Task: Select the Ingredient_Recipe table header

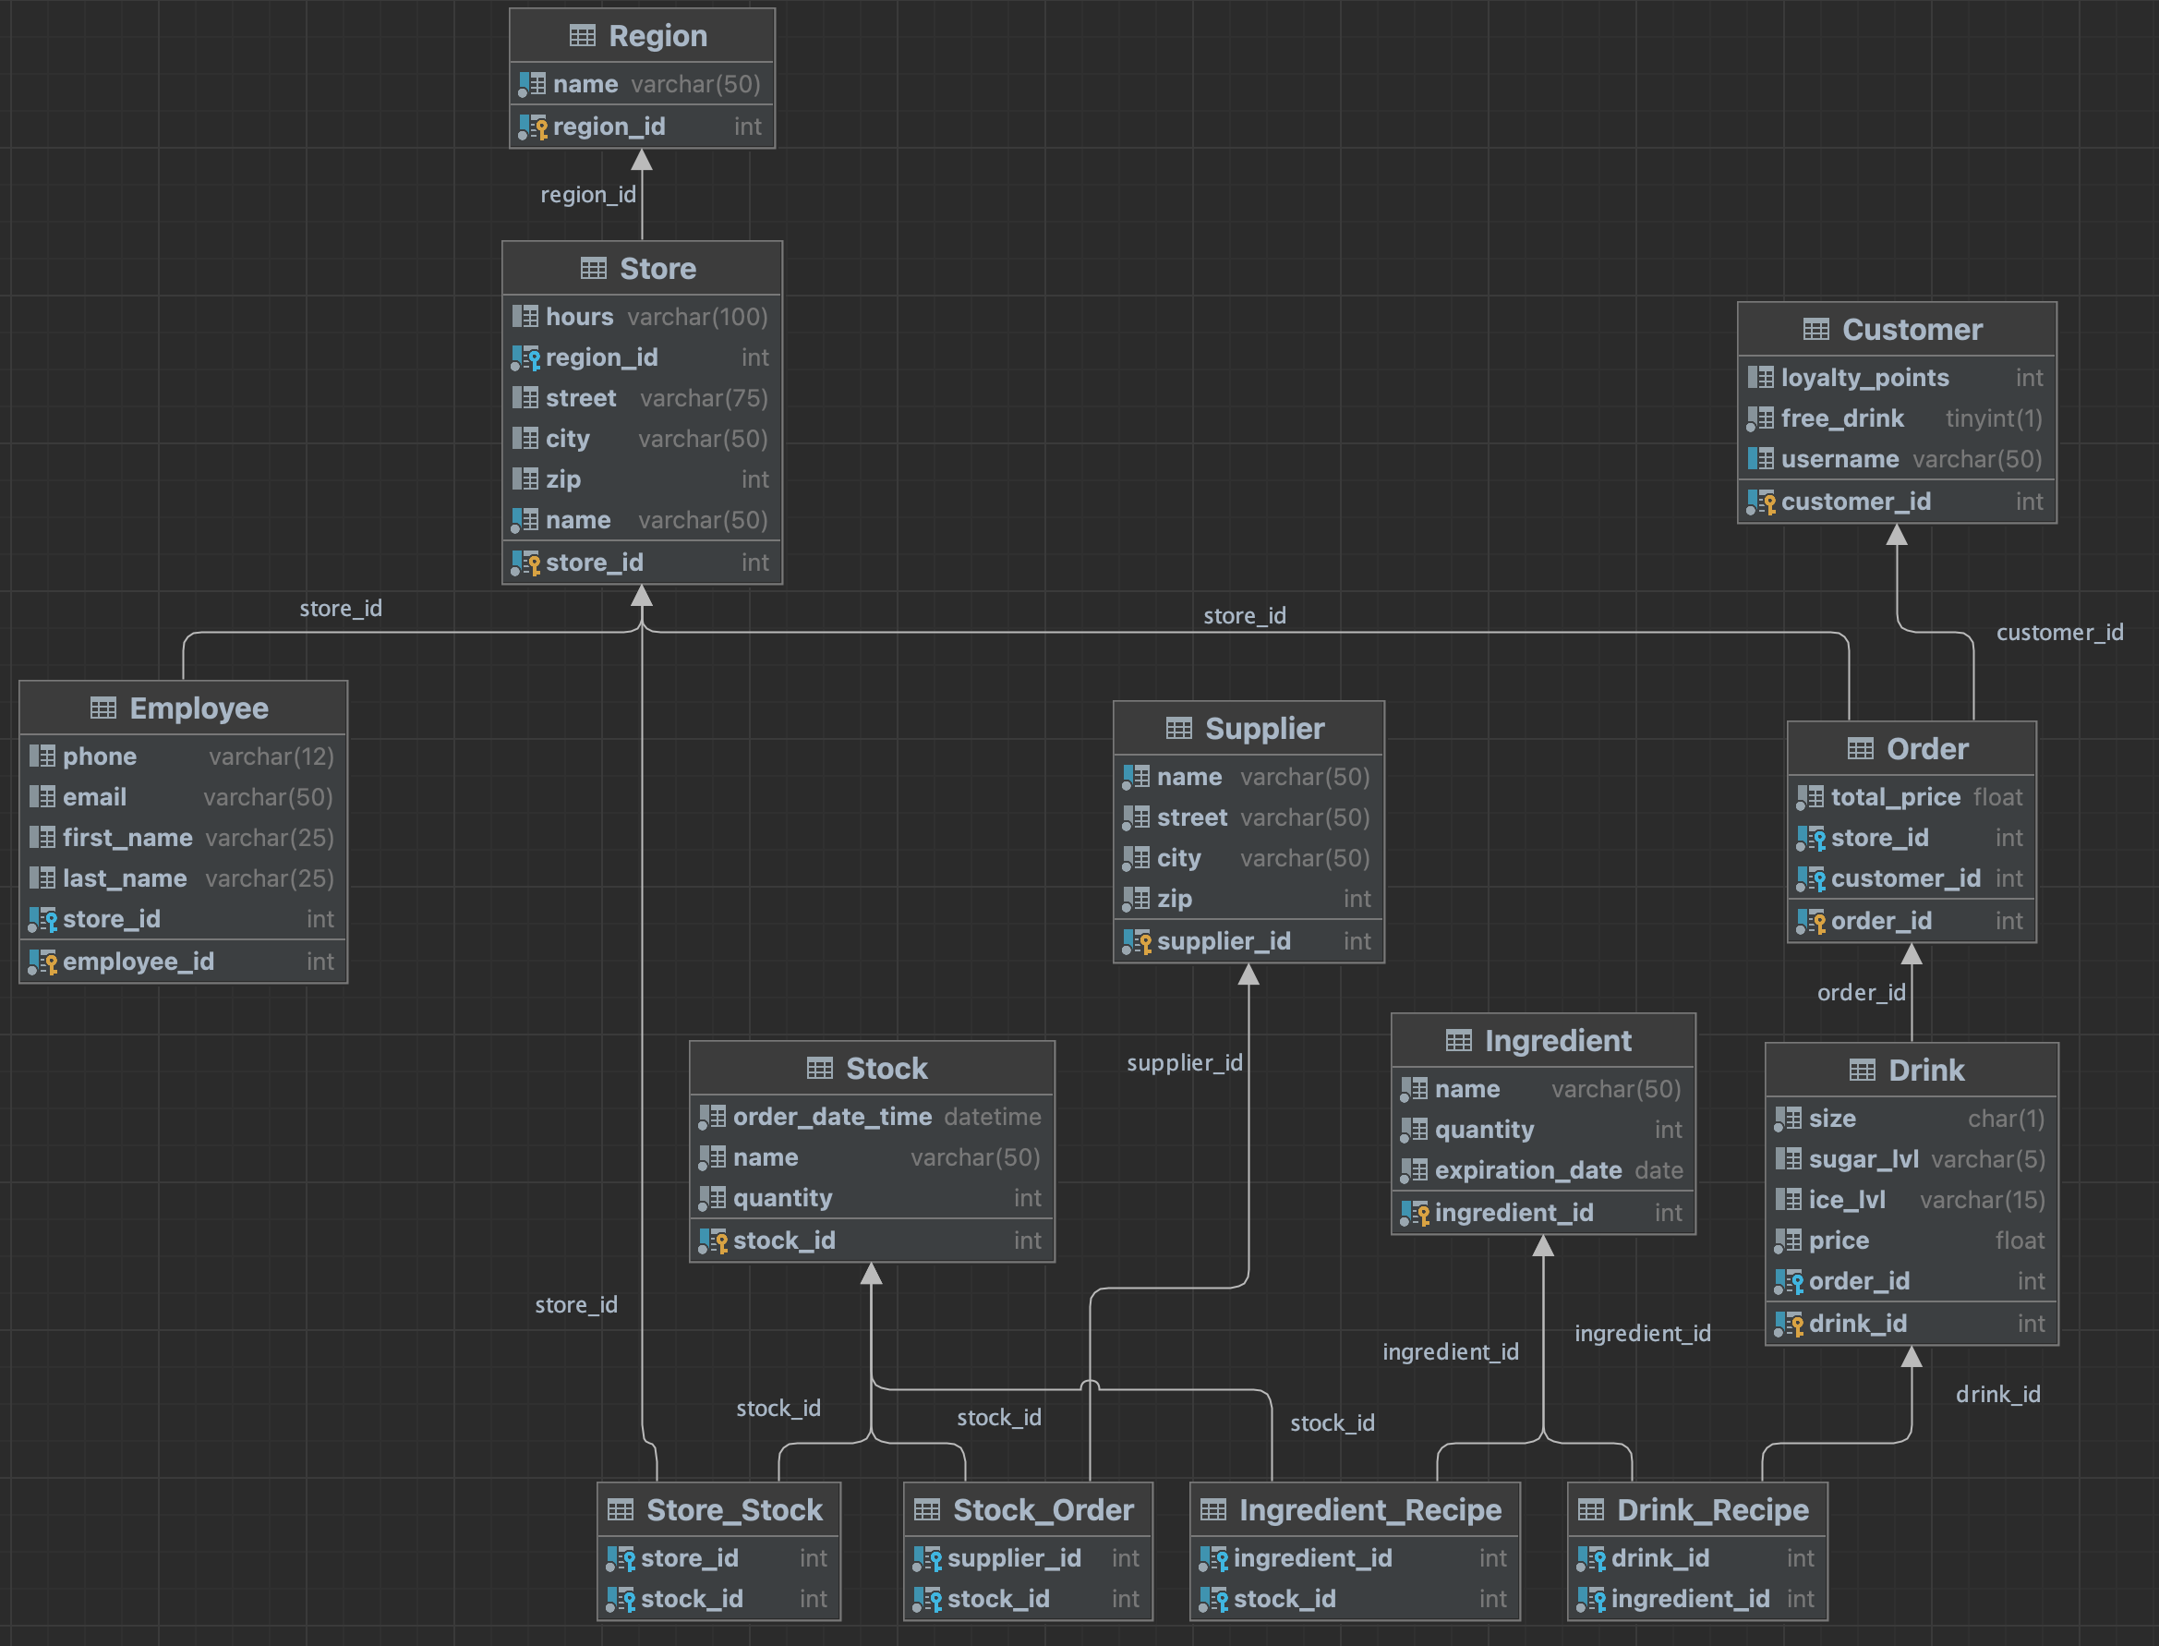Action: tap(1369, 1511)
